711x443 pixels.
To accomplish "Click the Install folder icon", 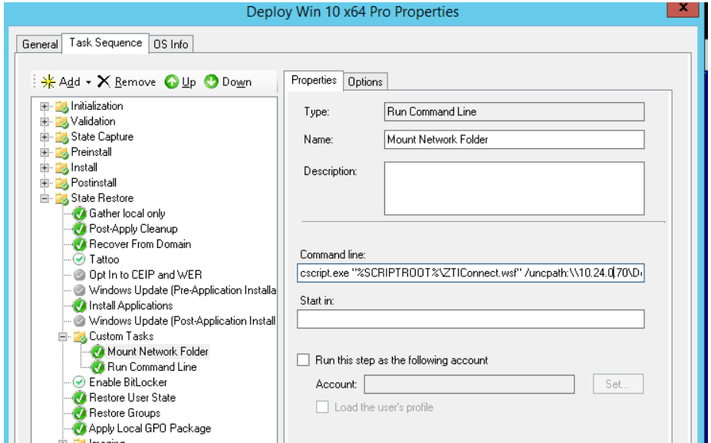I will (61, 168).
